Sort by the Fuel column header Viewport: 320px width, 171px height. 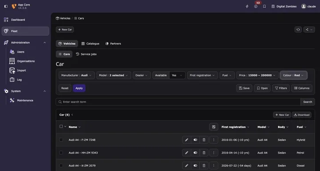tap(301, 127)
